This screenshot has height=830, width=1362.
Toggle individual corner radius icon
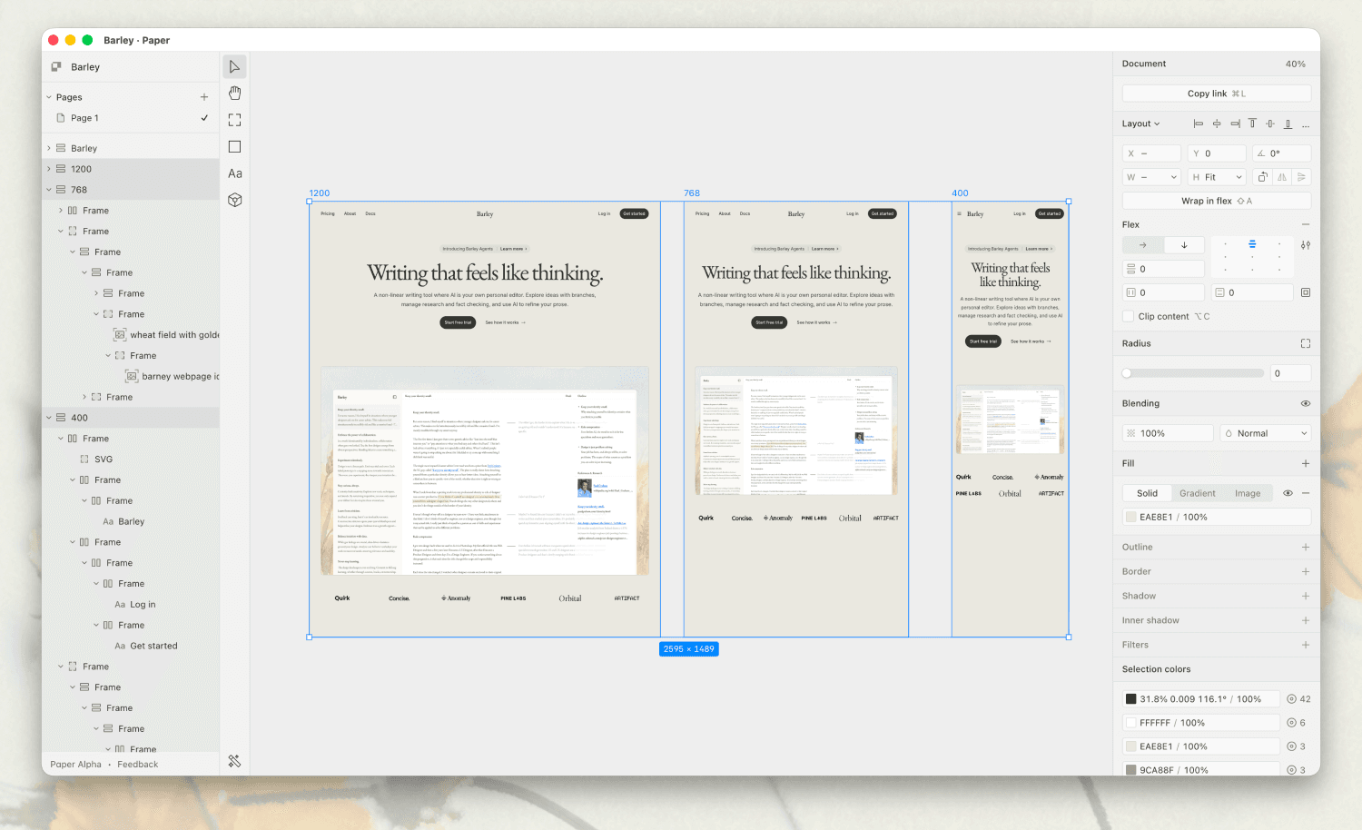(x=1306, y=343)
